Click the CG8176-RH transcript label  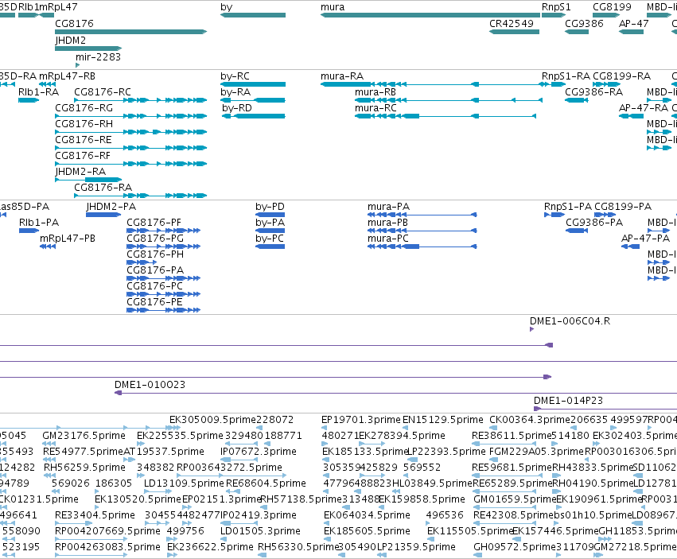click(x=84, y=124)
